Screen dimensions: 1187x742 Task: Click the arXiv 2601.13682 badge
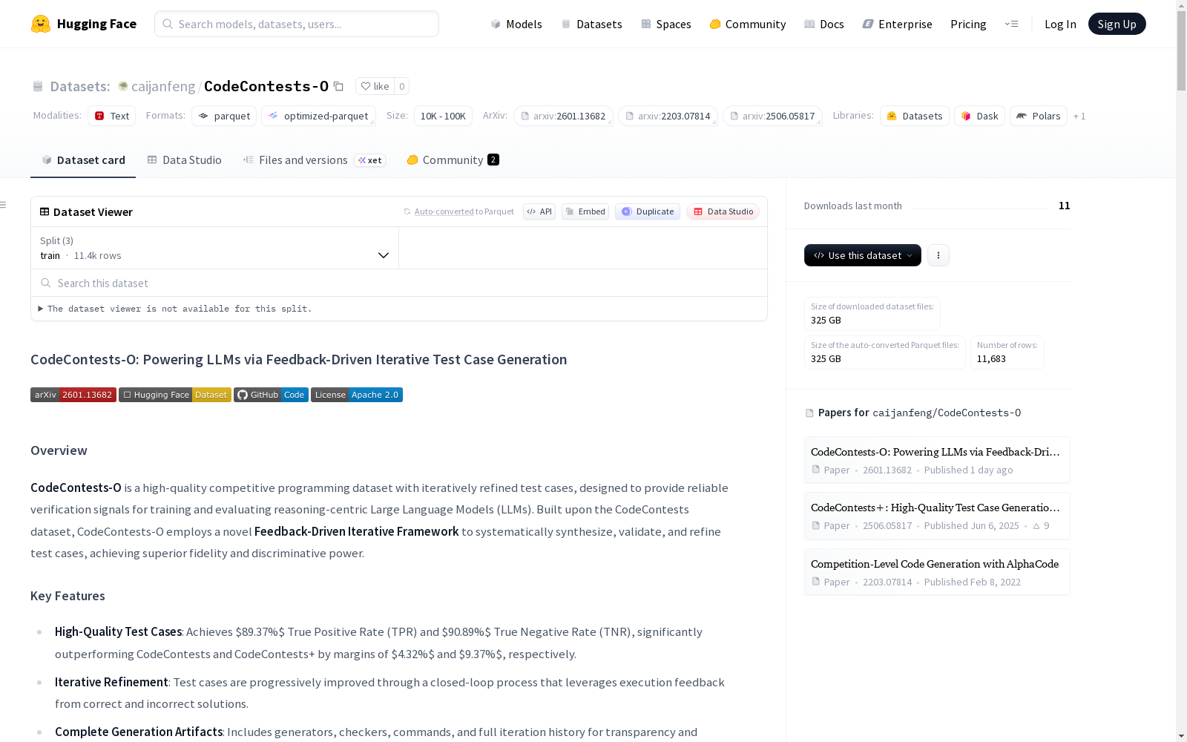[73, 395]
